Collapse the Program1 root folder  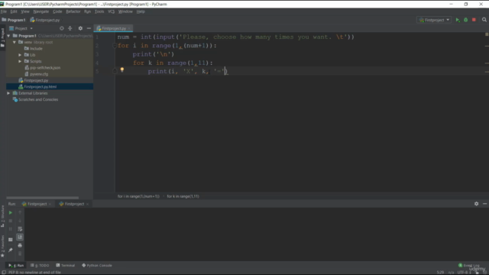click(8, 36)
